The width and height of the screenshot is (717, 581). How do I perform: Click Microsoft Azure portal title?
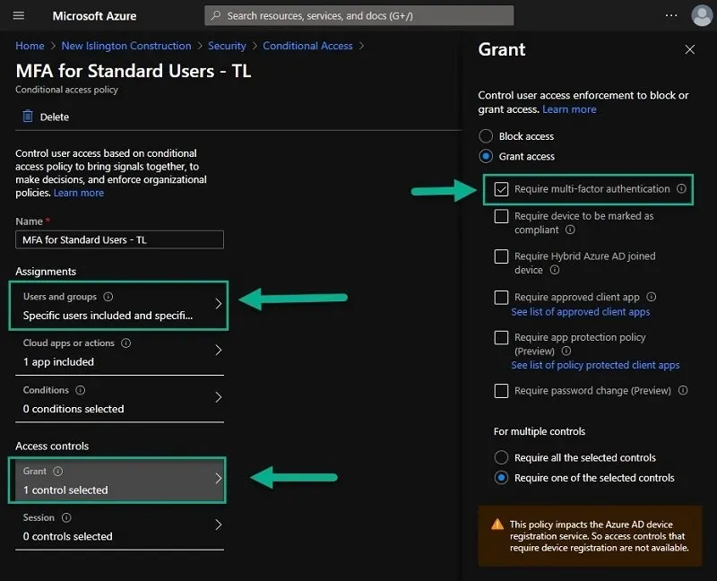94,16
